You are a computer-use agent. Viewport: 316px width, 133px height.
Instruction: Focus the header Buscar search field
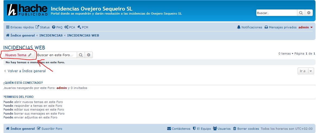pos(276,13)
